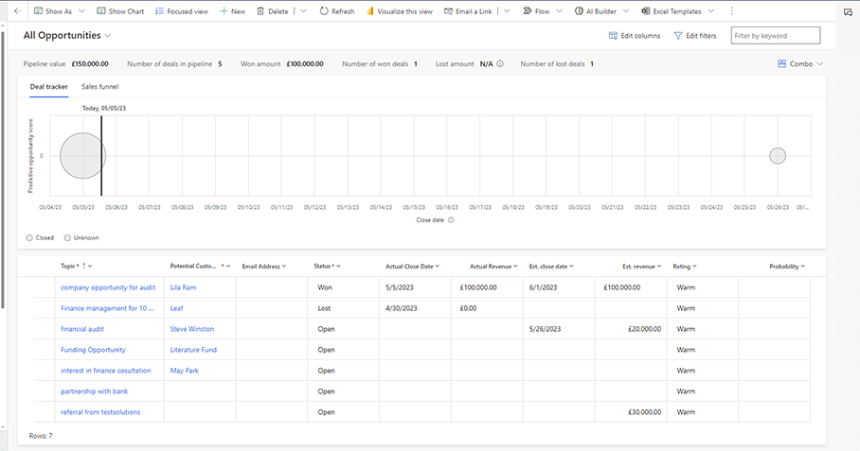Screen dimensions: 860x451
Task: Click the back arrow icon
Action: pyautogui.click(x=17, y=11)
